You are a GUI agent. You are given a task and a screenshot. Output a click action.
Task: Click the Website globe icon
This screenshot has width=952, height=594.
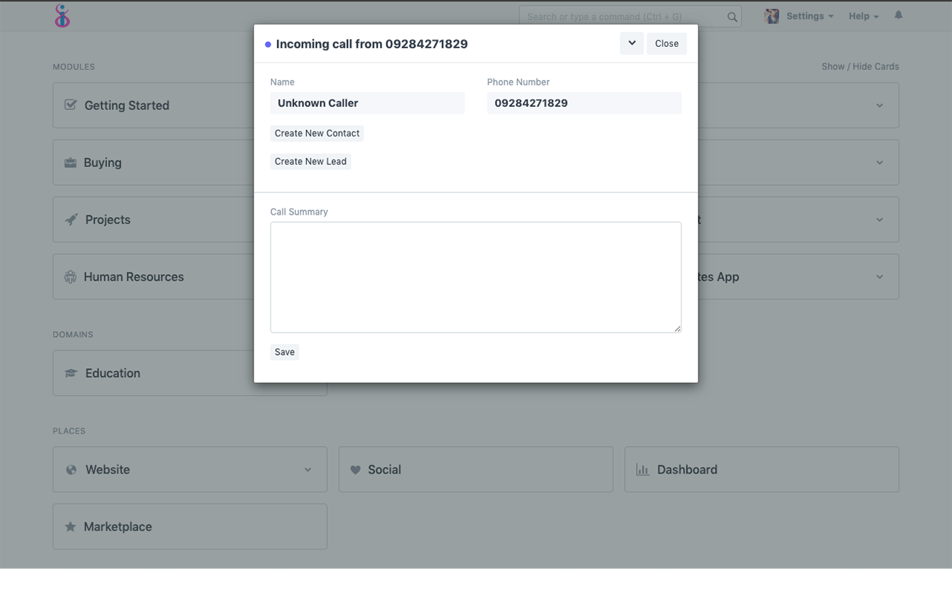70,469
